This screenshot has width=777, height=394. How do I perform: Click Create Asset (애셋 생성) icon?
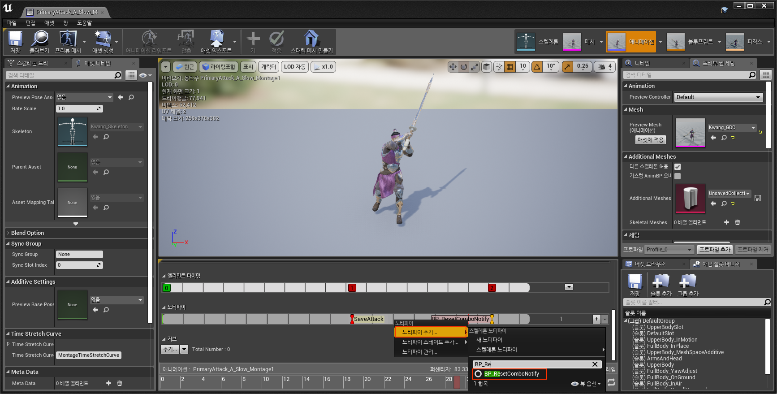pyautogui.click(x=103, y=42)
